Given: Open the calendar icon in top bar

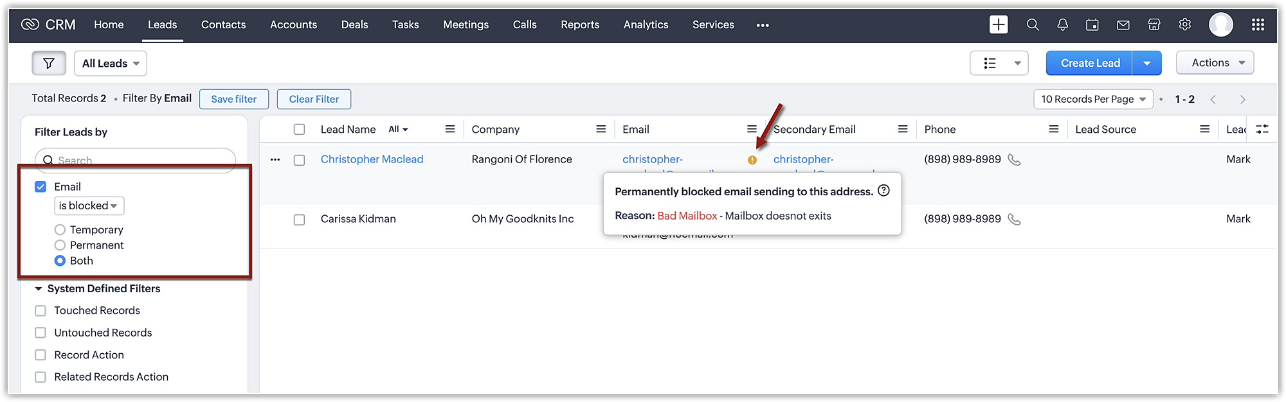Looking at the screenshot, I should click(x=1092, y=24).
